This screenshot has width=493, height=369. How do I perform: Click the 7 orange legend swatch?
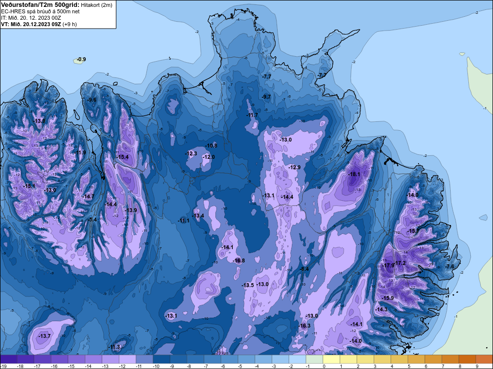[450, 359]
